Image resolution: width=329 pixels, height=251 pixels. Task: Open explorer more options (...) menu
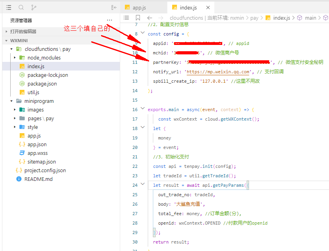click(109, 20)
